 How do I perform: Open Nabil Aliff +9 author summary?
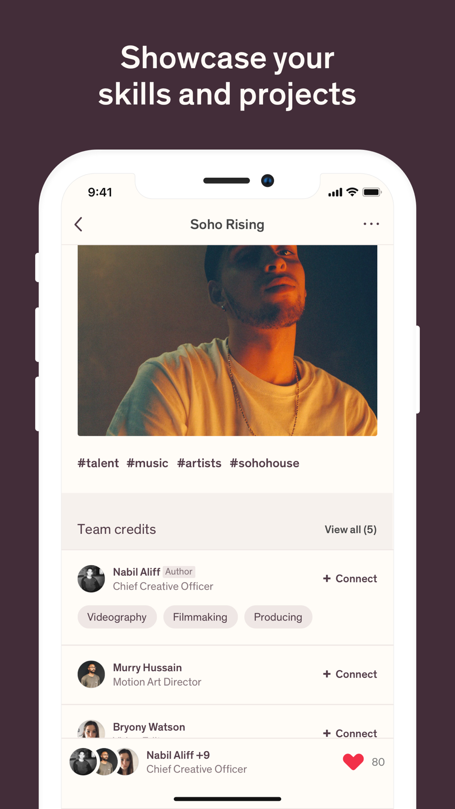197,762
